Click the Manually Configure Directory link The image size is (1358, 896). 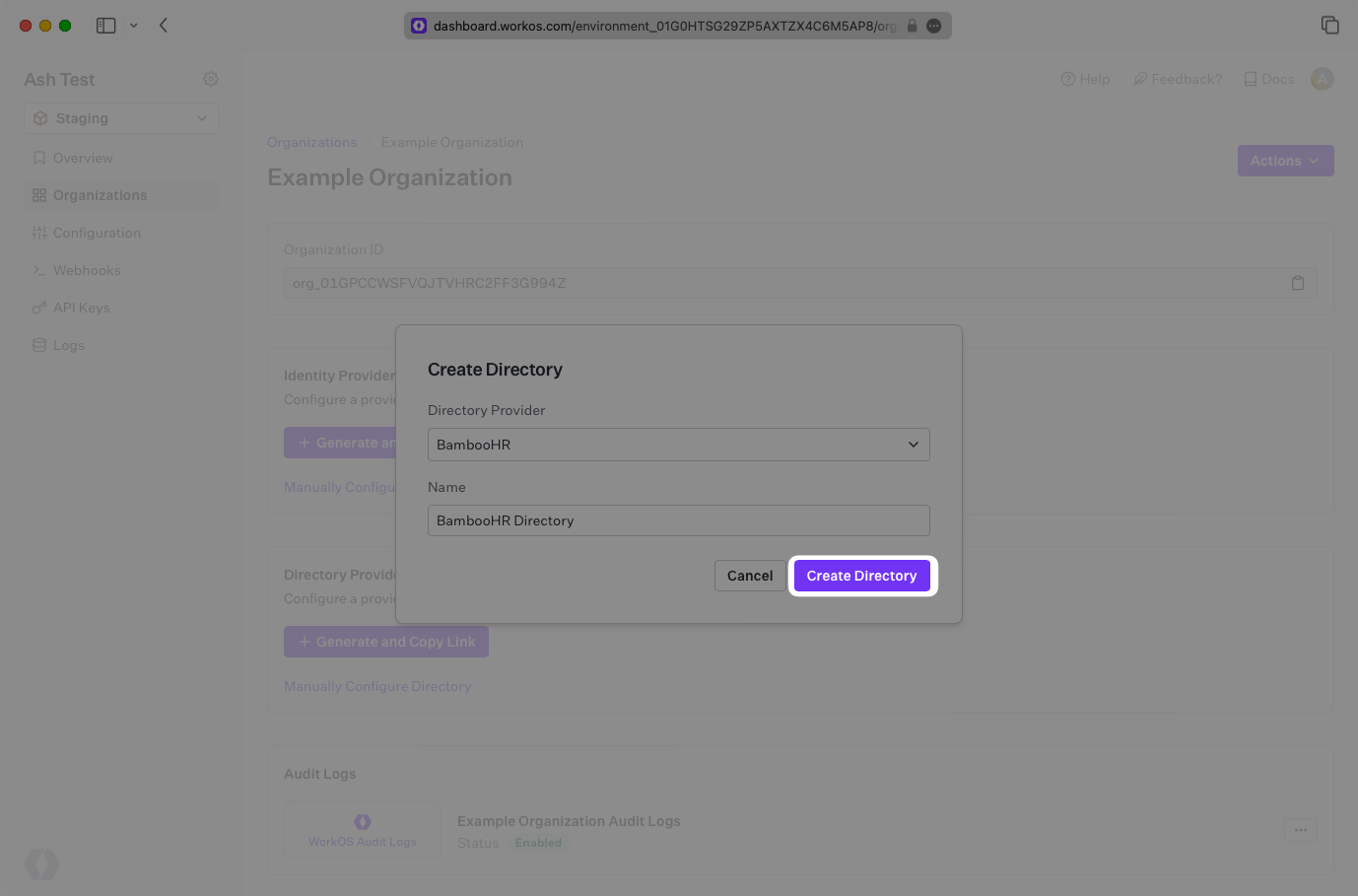(377, 686)
